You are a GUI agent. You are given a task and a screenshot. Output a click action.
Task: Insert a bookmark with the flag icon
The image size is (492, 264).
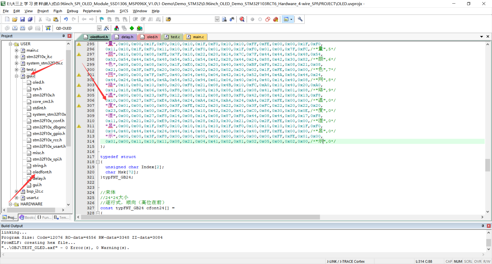point(102,19)
